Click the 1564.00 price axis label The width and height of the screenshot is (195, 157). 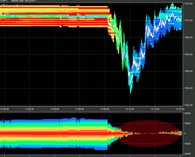189,54
